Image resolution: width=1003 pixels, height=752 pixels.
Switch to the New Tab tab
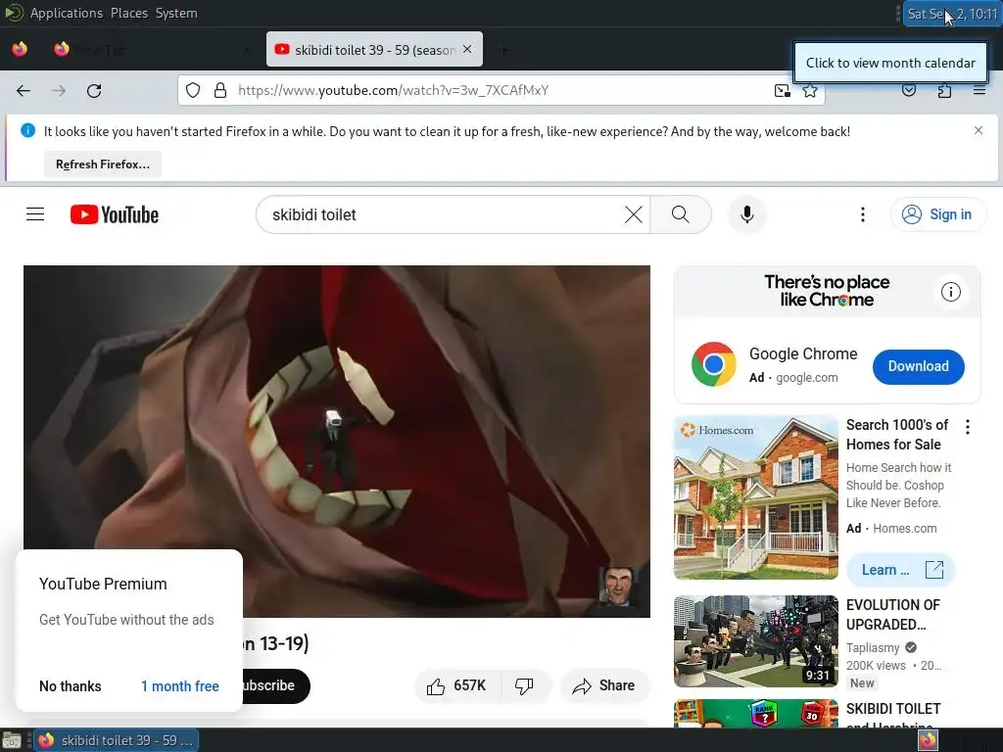[x=150, y=50]
